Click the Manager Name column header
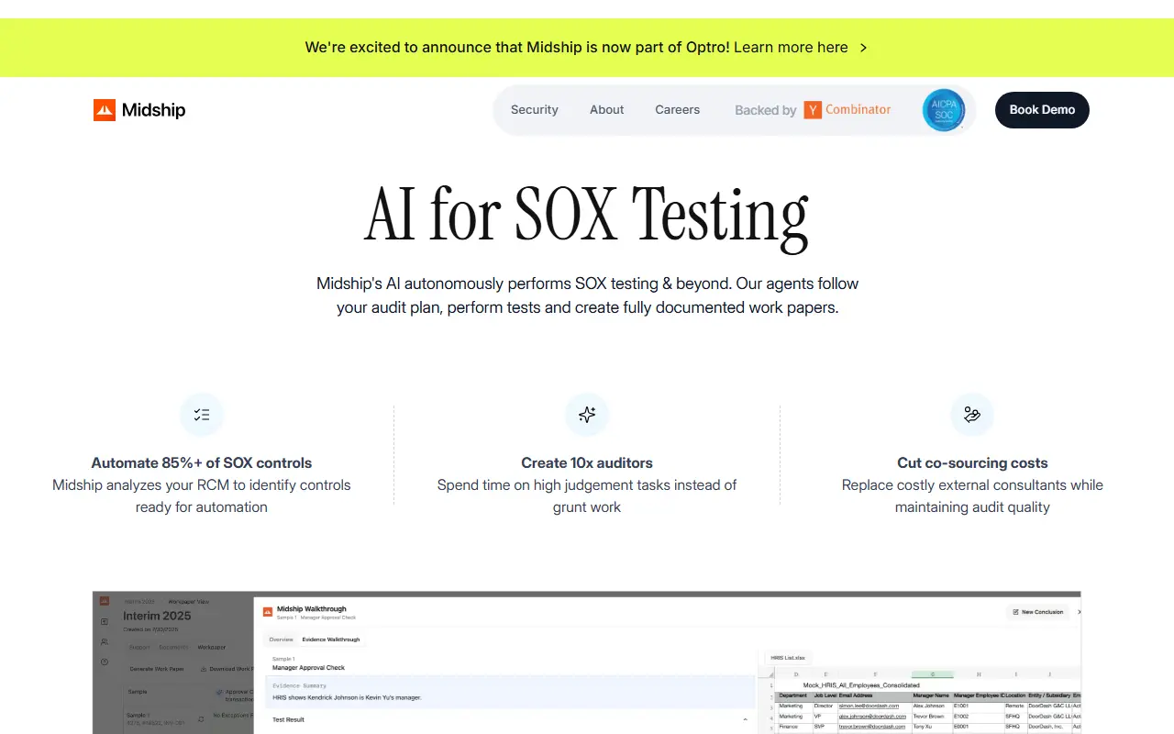 pyautogui.click(x=931, y=695)
